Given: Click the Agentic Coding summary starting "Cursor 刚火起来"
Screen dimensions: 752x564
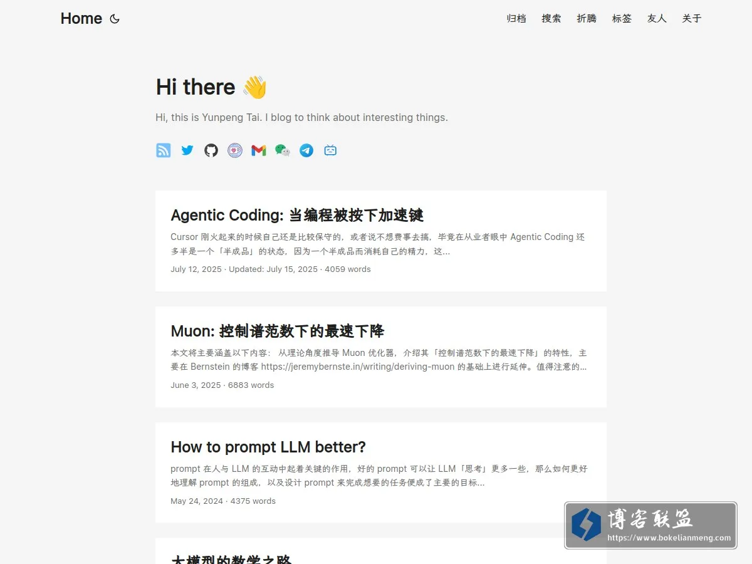Looking at the screenshot, I should tap(378, 244).
